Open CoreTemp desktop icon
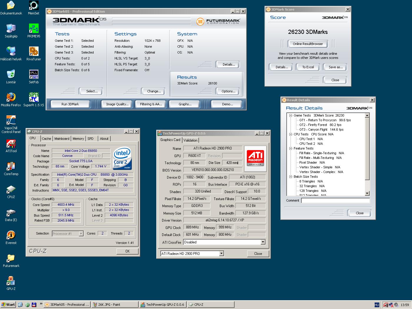Screen dimensions: 412x309 [11, 169]
